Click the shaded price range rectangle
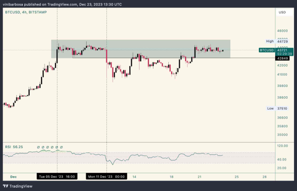This screenshot has height=191, width=297. 141,49
